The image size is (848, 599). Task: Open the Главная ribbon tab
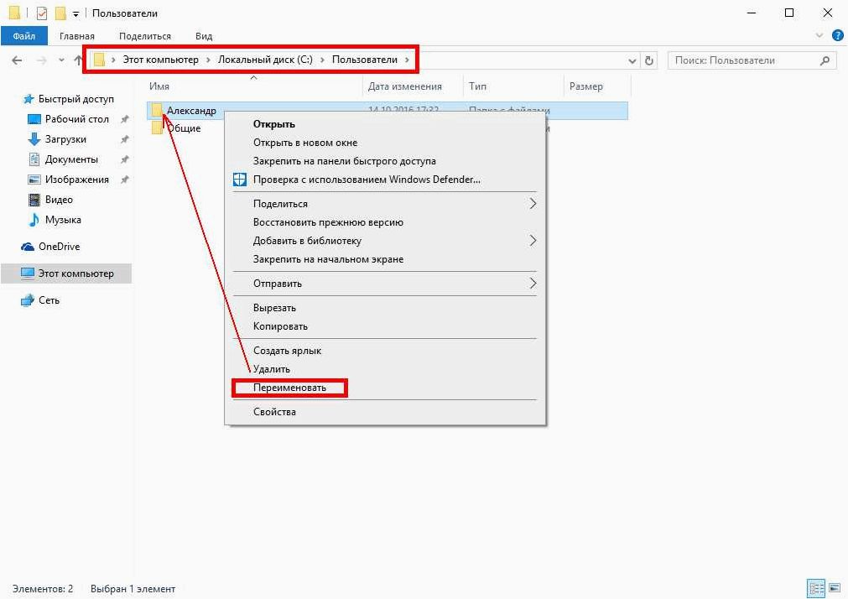[77, 36]
